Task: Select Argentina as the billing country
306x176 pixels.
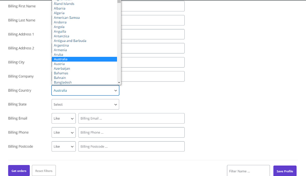Action: [61, 45]
